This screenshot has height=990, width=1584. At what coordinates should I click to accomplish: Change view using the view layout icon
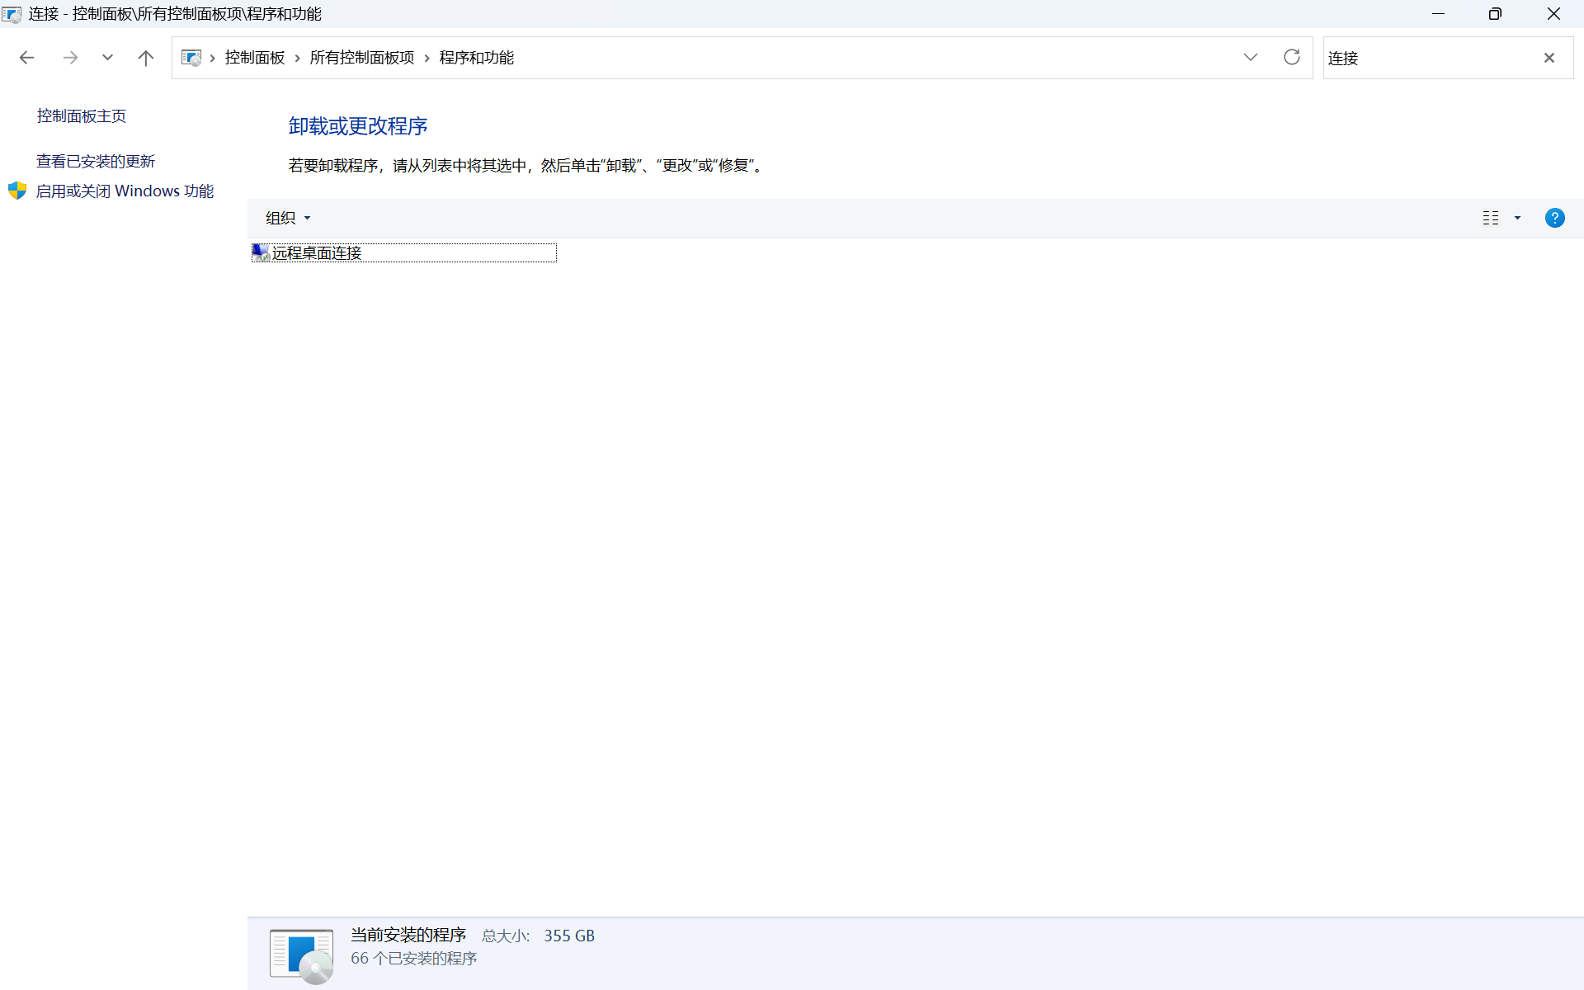click(1491, 218)
